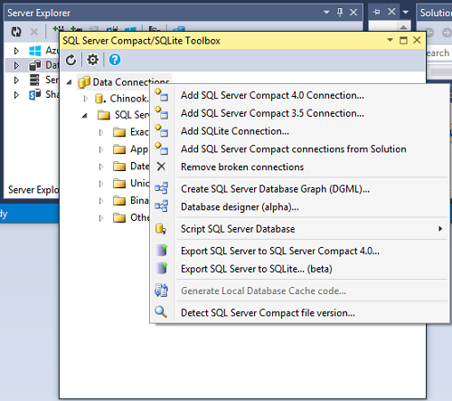Expand the Date folder node
Viewport: 452px width, 401px height.
tap(101, 167)
